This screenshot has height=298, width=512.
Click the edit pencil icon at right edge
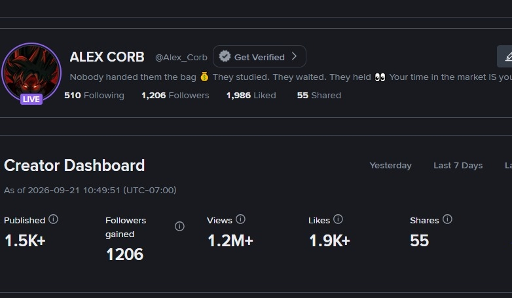click(x=508, y=57)
